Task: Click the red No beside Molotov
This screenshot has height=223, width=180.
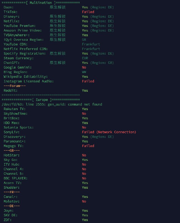Action: (84, 201)
